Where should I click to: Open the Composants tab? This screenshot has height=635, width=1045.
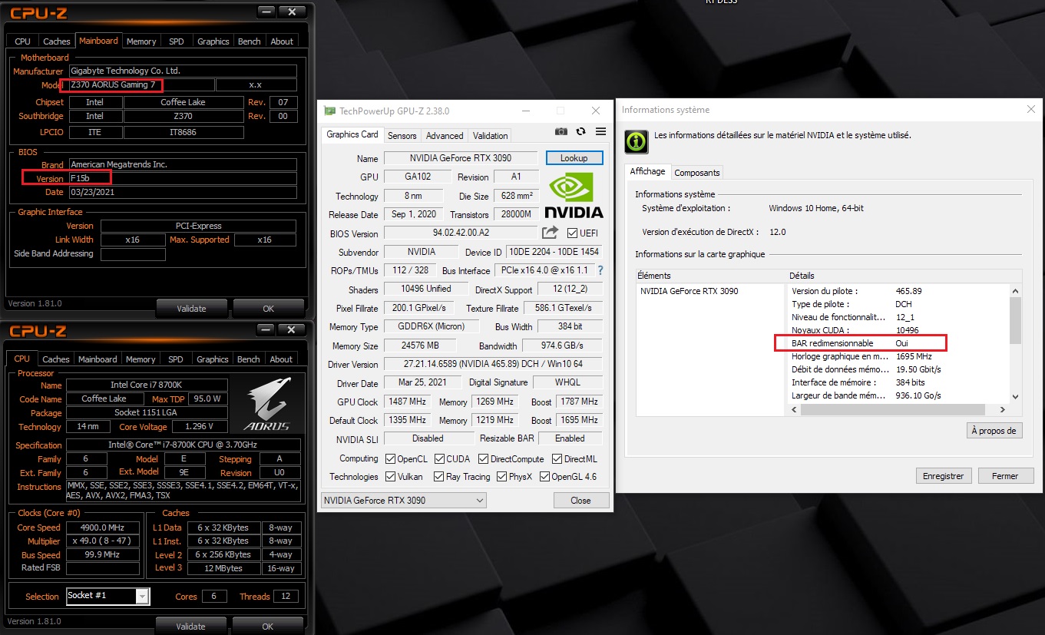pyautogui.click(x=697, y=173)
